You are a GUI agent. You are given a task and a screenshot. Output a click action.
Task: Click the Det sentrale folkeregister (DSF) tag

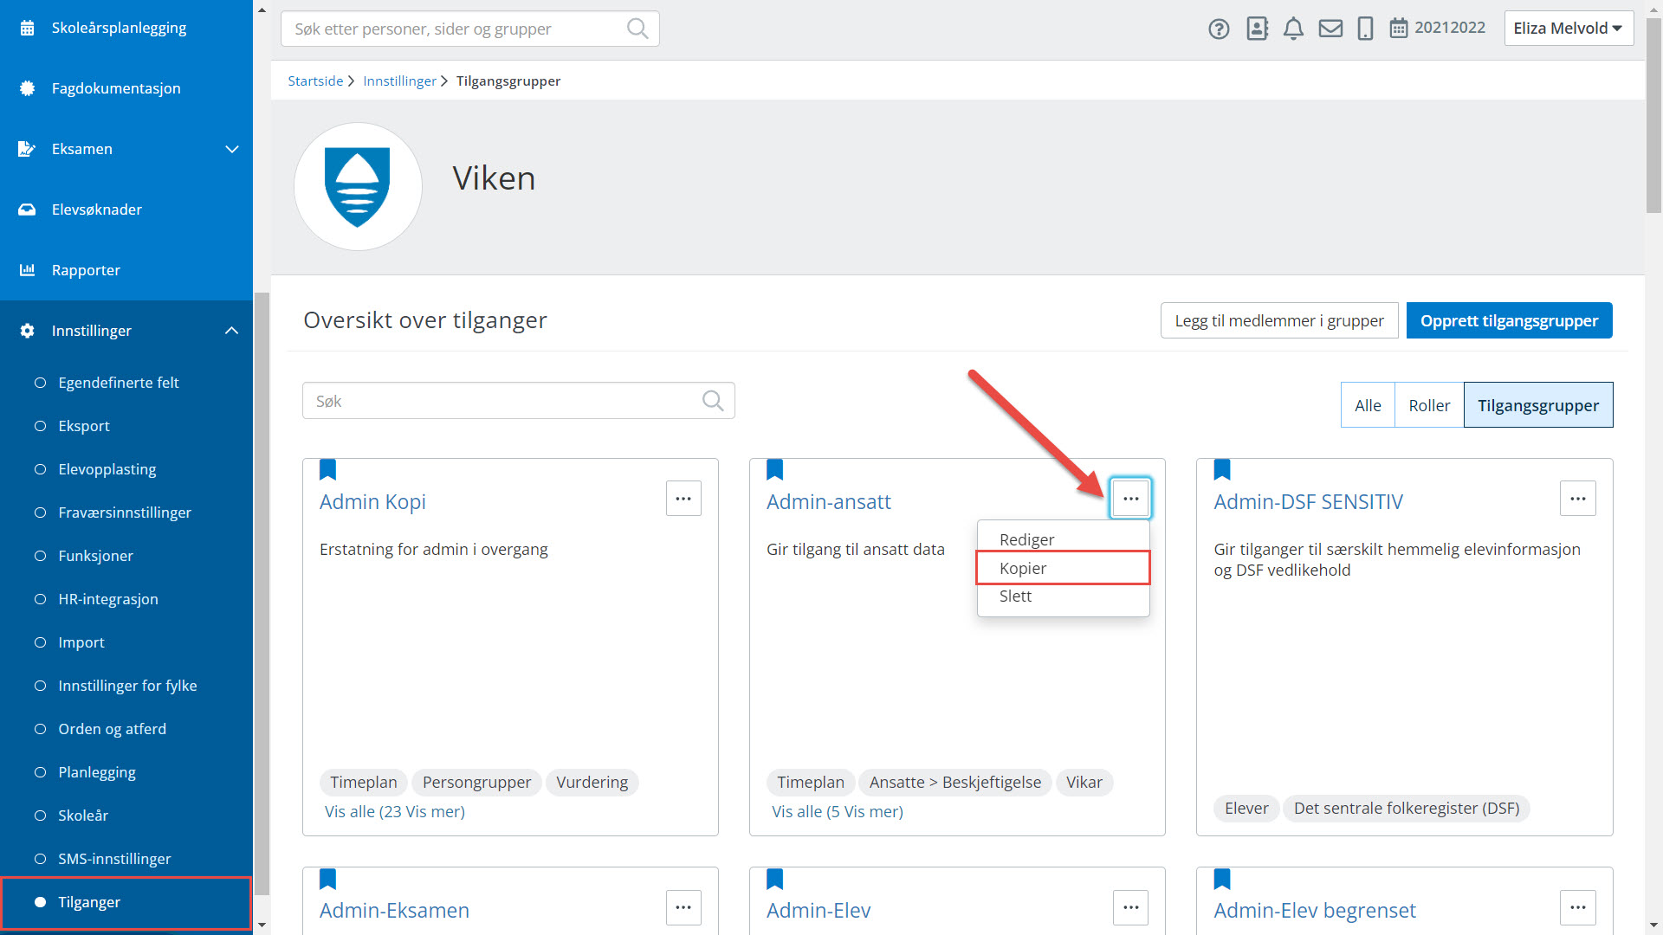[x=1406, y=809]
